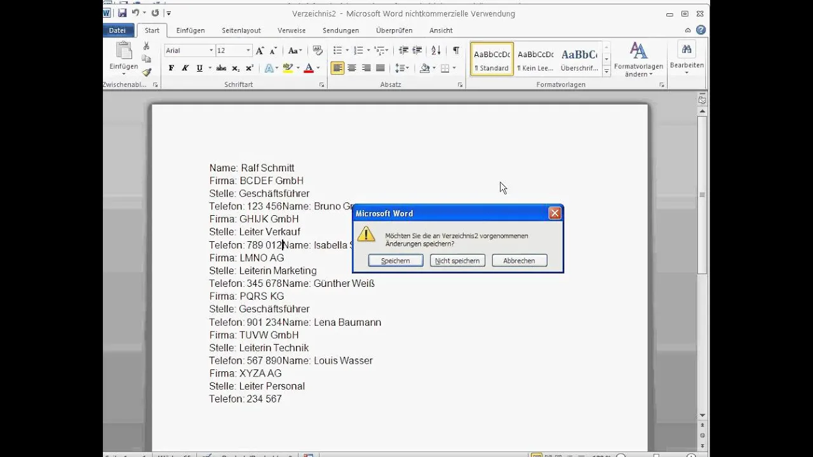The image size is (813, 457).
Task: Click the Numbering list icon
Action: point(358,50)
